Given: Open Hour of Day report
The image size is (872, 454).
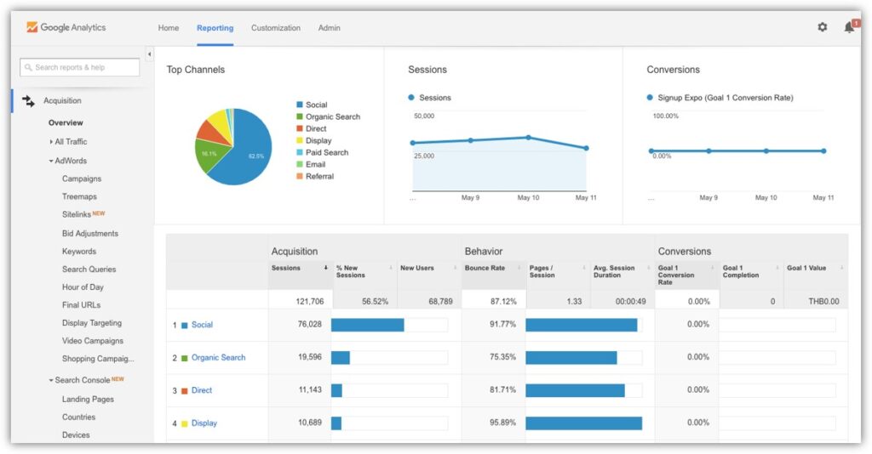Looking at the screenshot, I should click(x=83, y=287).
